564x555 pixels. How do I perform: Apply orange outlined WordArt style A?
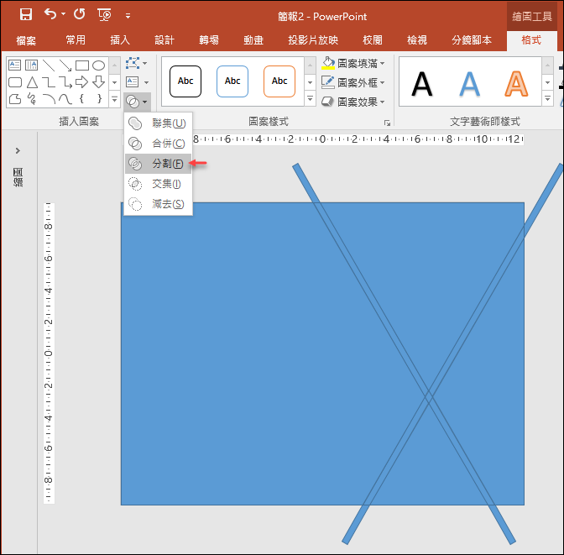coord(516,83)
